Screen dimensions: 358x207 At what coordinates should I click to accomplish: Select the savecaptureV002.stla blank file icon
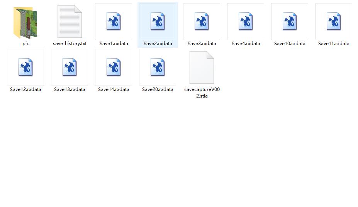(x=202, y=67)
